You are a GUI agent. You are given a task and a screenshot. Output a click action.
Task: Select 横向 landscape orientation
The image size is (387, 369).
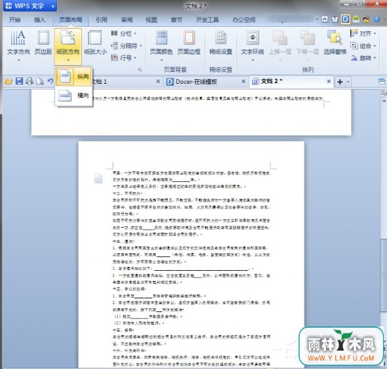coord(73,96)
